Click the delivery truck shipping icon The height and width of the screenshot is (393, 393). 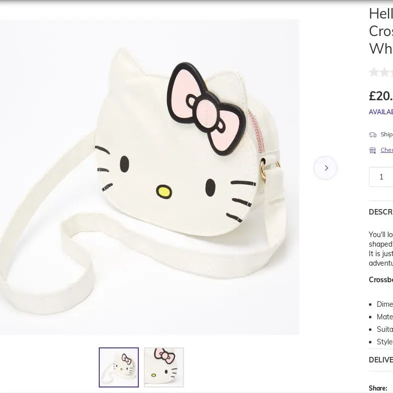(x=372, y=135)
